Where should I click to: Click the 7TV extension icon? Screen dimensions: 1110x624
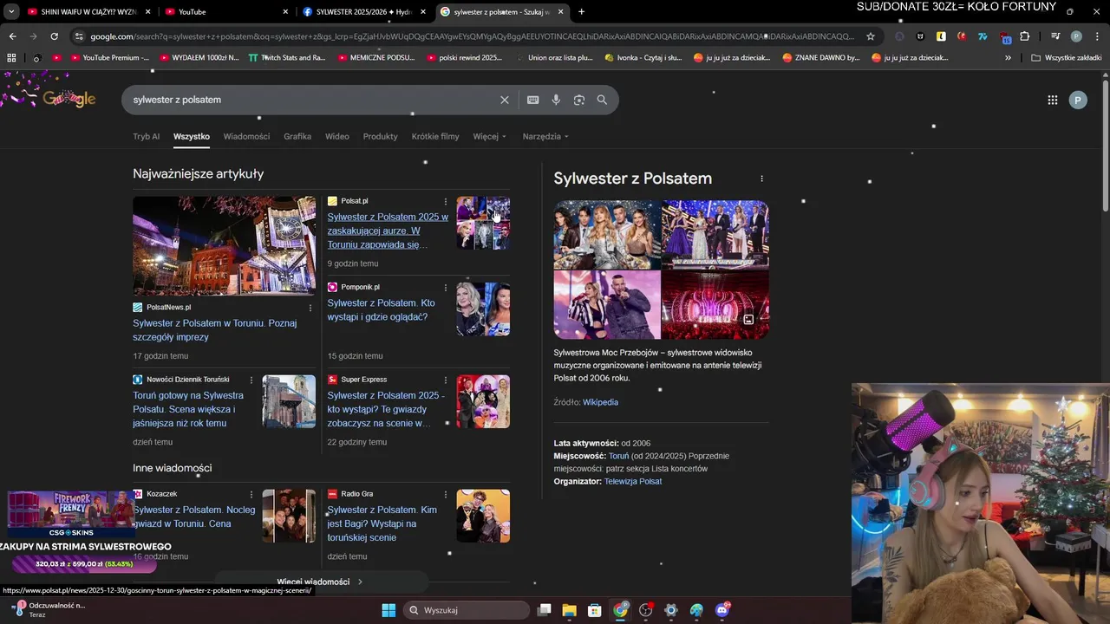(983, 36)
